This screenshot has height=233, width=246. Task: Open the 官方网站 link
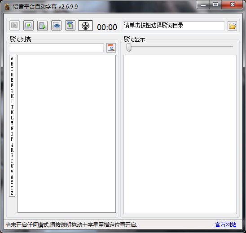tap(226, 224)
